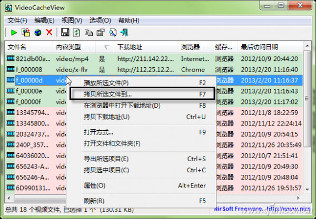Image resolution: width=316 pixels, height=219 pixels.
Task: Click the red X delete toolbar icon
Action: 49,32
